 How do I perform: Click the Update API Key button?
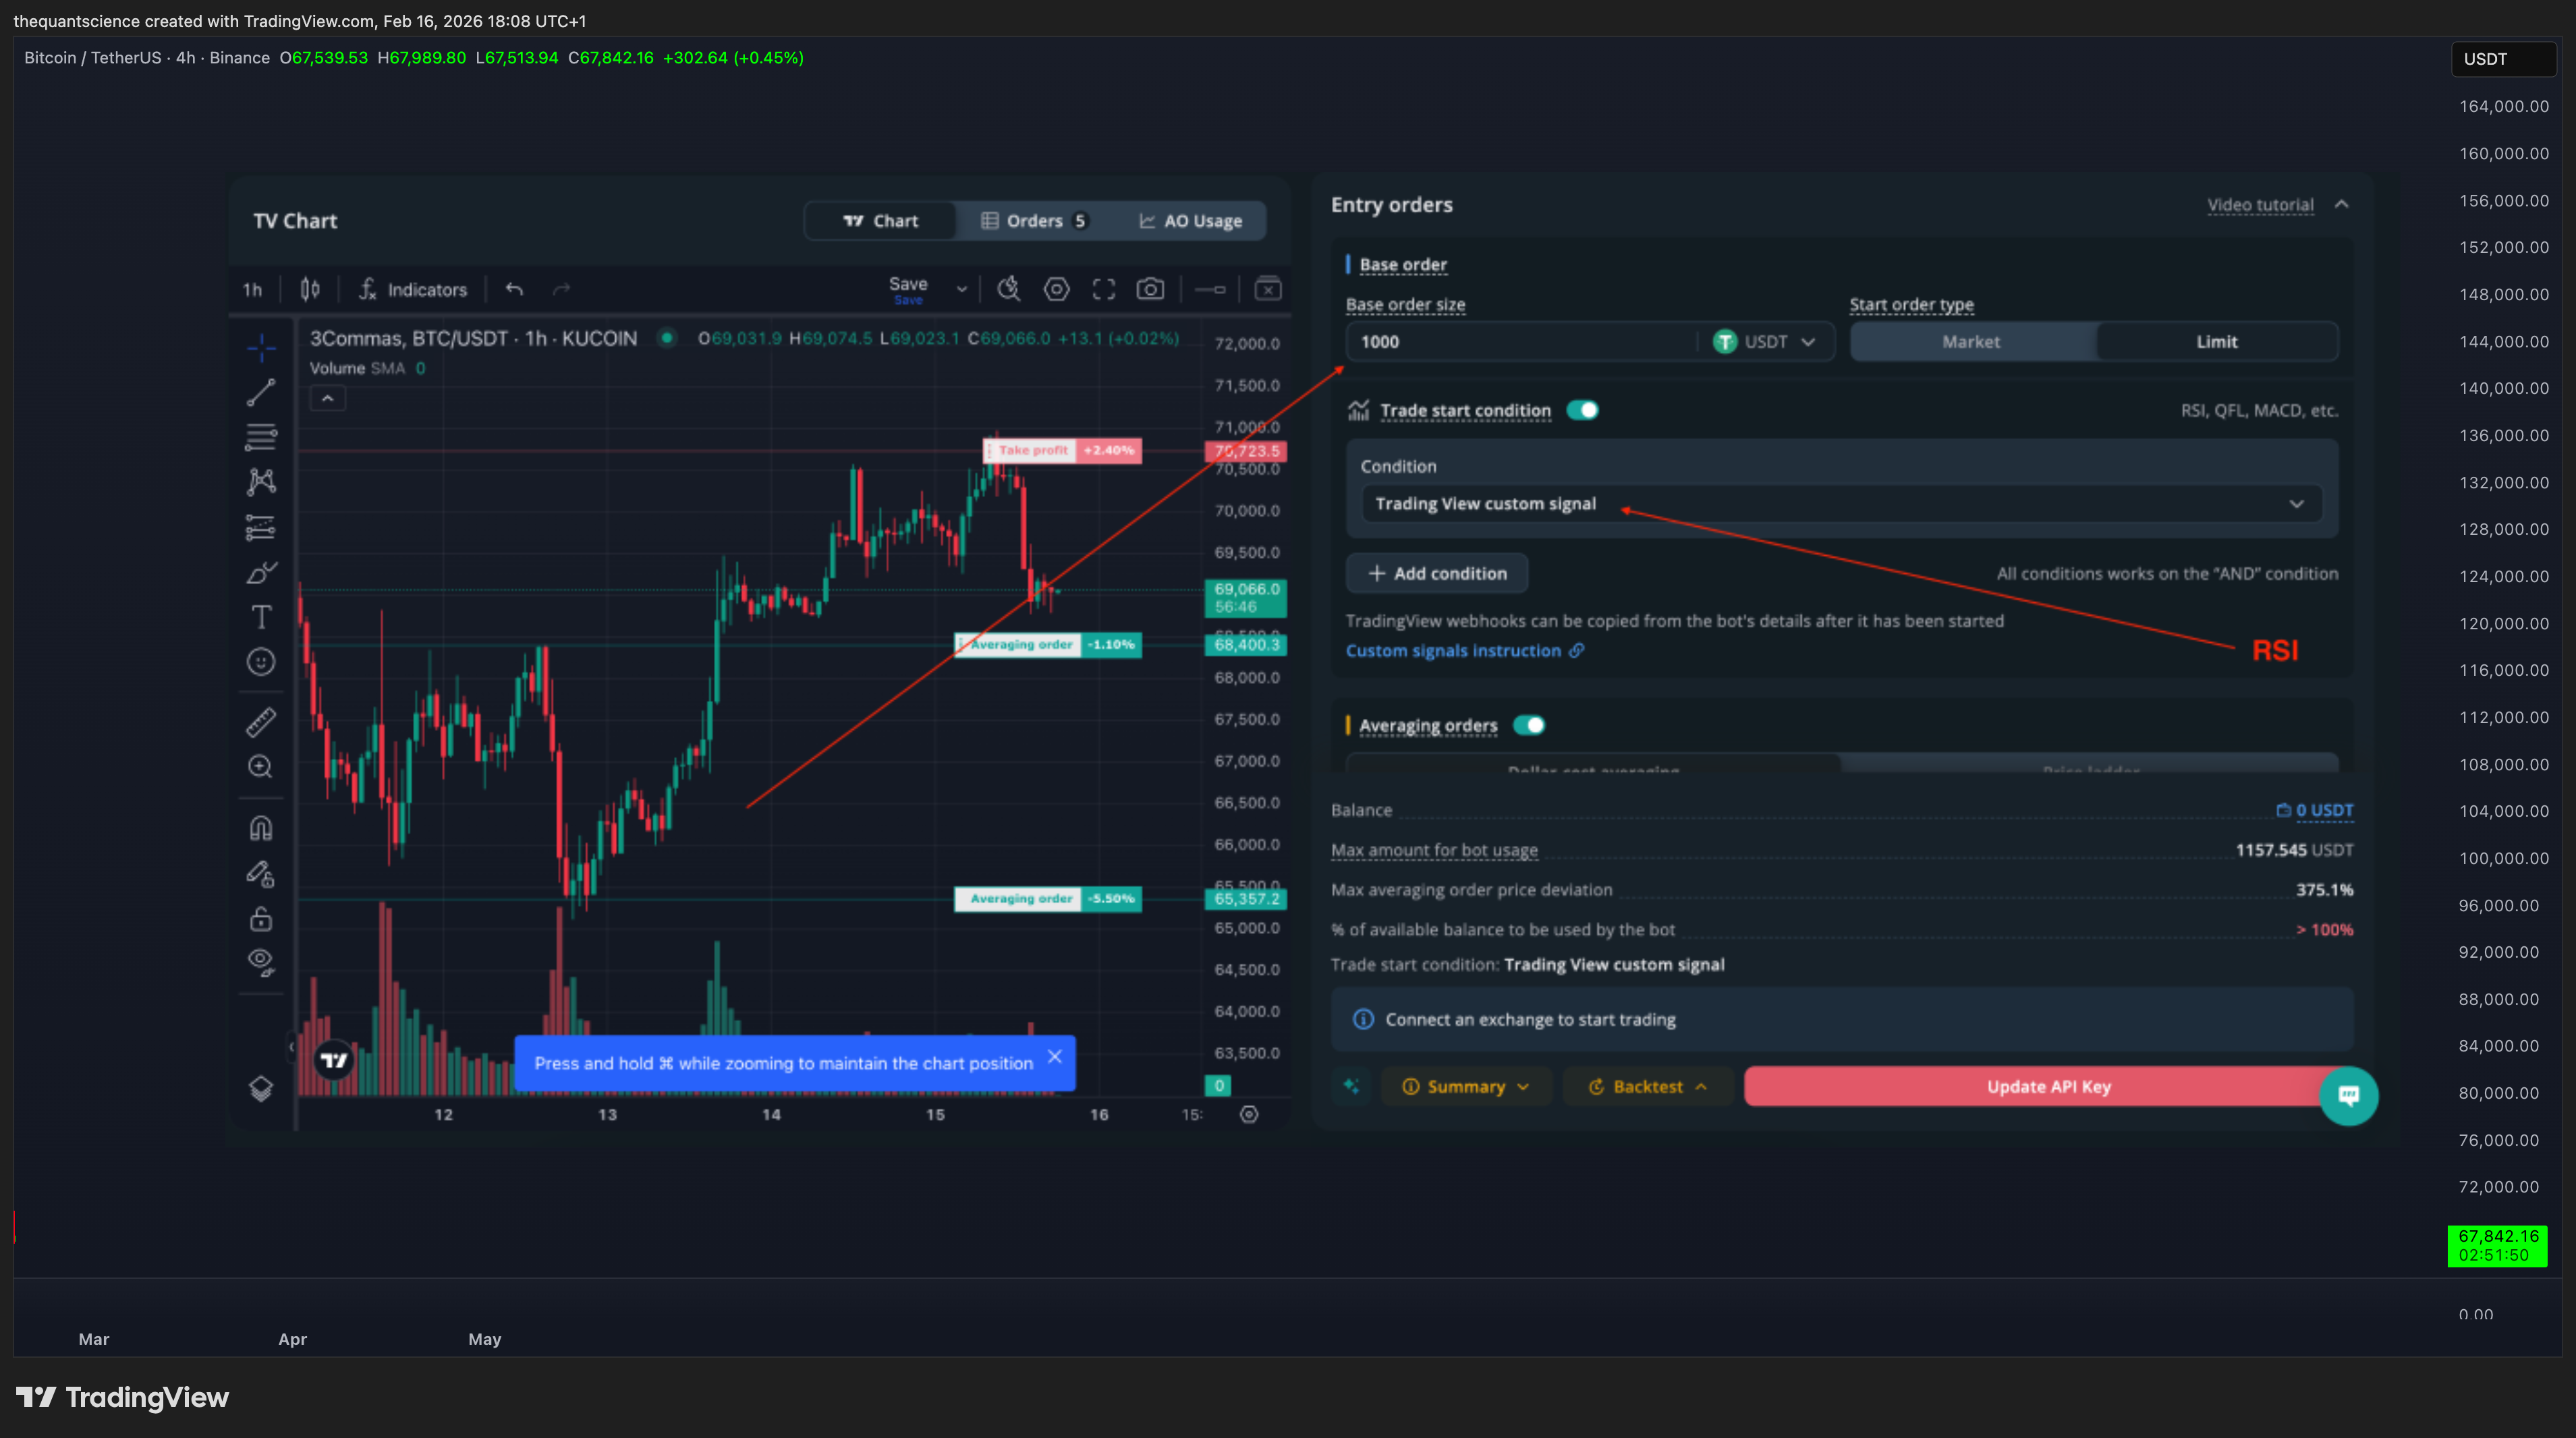point(2048,1086)
